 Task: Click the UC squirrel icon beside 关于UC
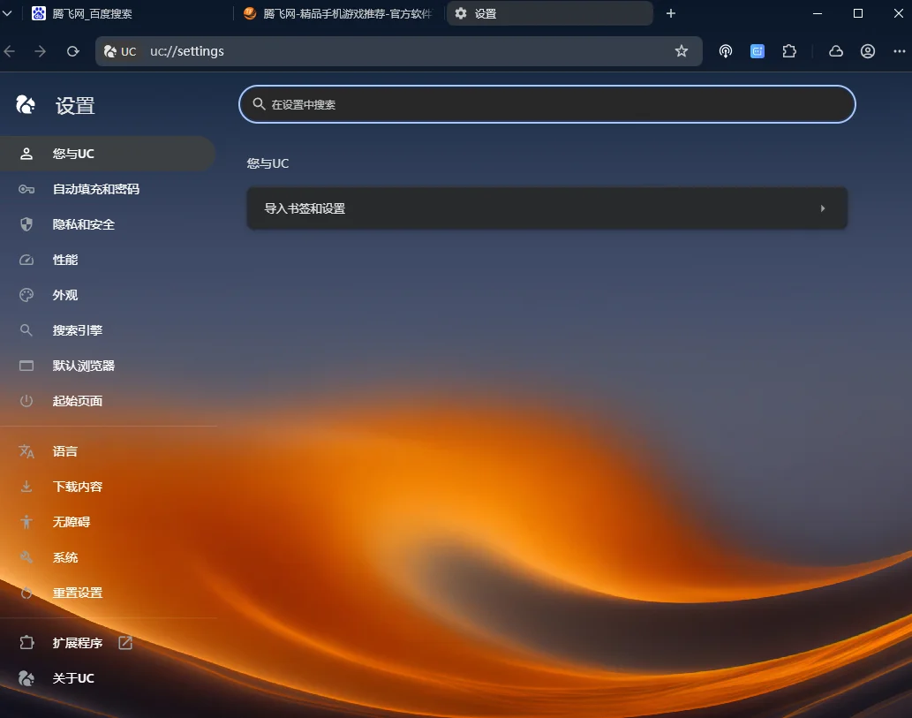tap(26, 678)
